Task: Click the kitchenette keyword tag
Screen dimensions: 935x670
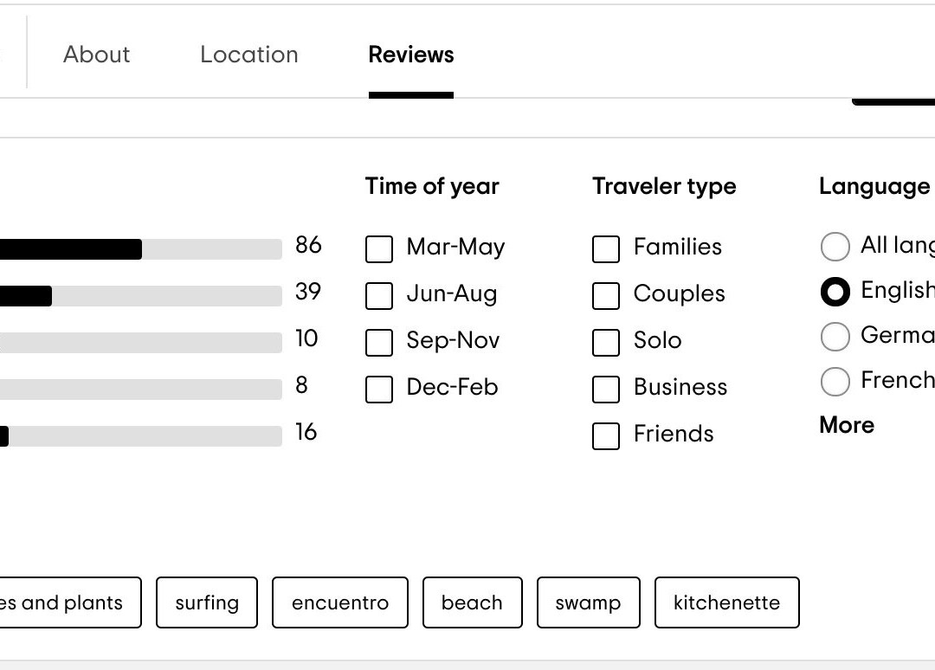Action: pos(726,602)
